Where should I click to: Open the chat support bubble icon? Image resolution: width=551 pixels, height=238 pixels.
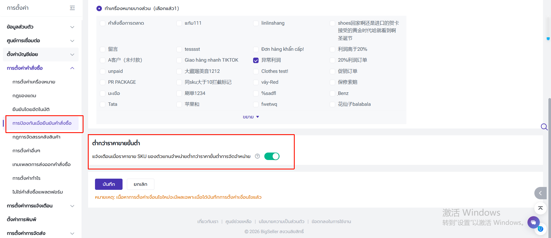tap(533, 222)
